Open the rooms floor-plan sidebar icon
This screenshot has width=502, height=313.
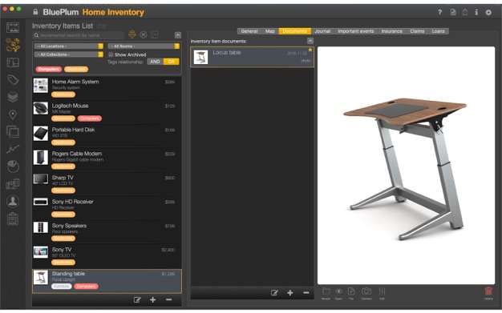click(x=13, y=62)
